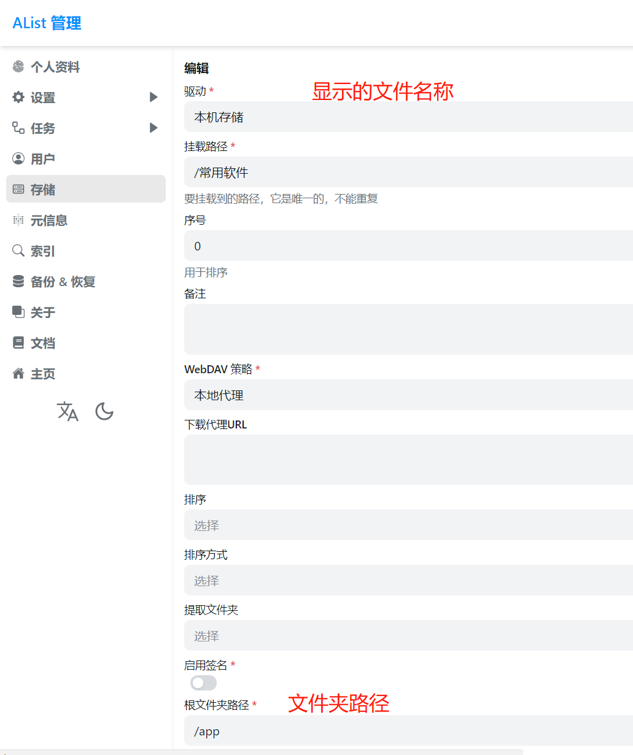Expand the 任务 submenu arrow

coord(153,128)
